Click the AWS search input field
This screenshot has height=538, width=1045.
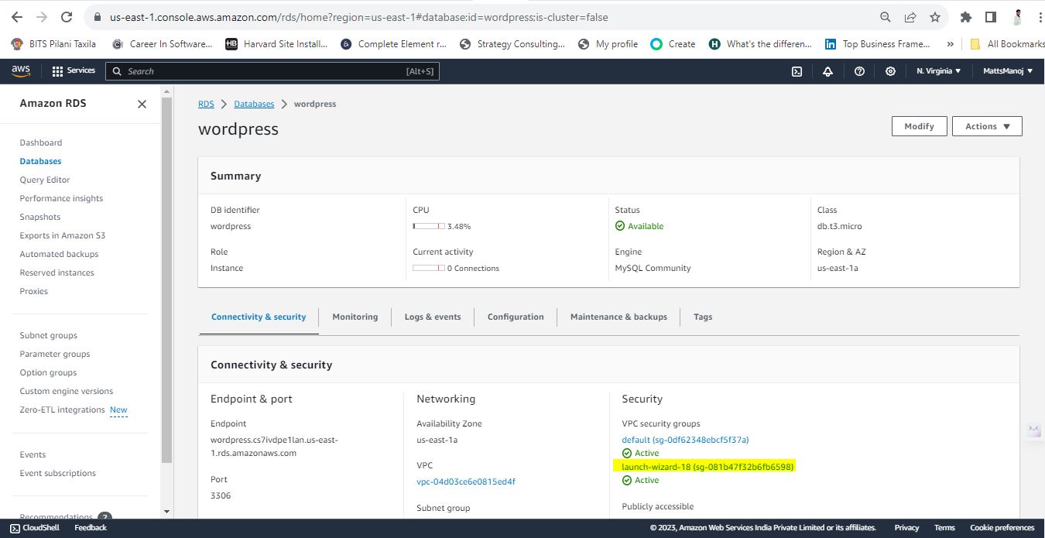(272, 71)
